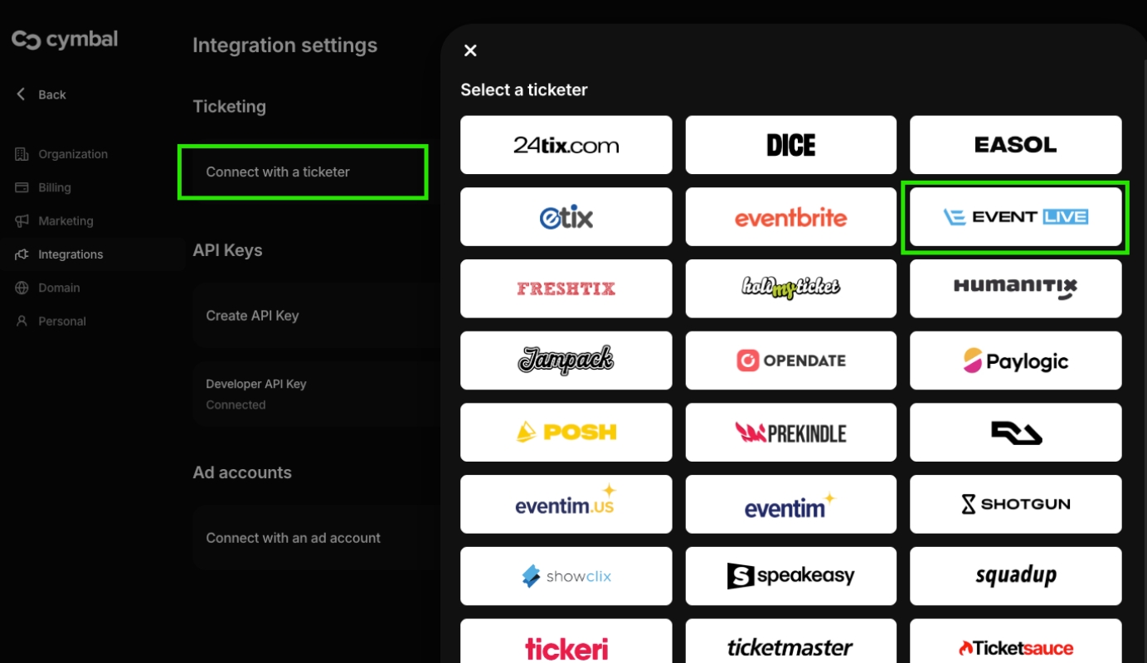Pick the Humanitix ticketer

[x=1015, y=288]
